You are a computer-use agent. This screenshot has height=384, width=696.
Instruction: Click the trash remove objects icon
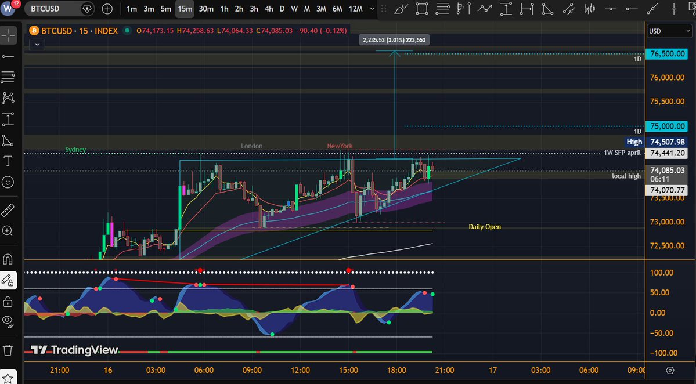(x=8, y=350)
